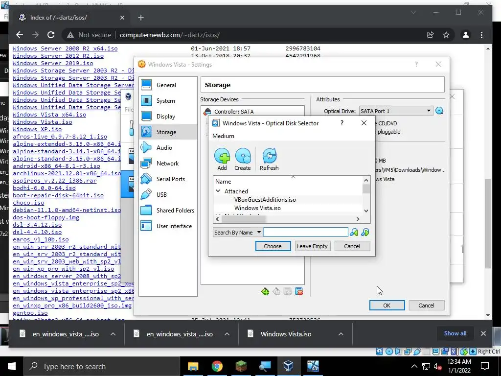Click the mouse integration status icon
Image resolution: width=501 pixels, height=376 pixels.
(464, 352)
